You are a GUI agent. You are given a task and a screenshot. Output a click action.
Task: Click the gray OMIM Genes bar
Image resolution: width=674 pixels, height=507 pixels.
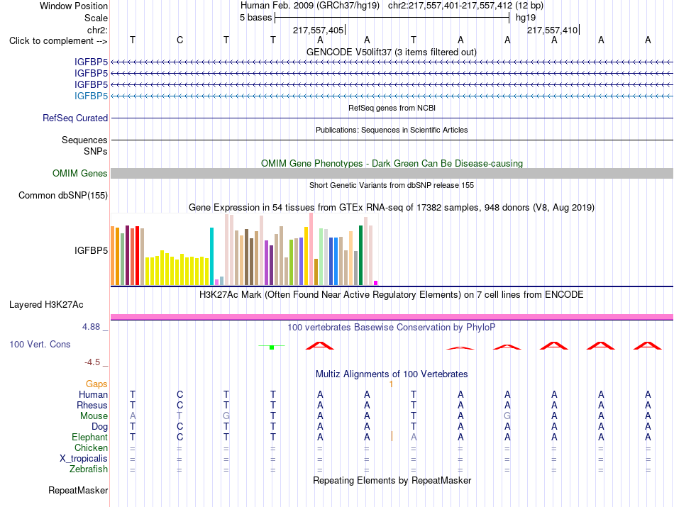point(392,173)
